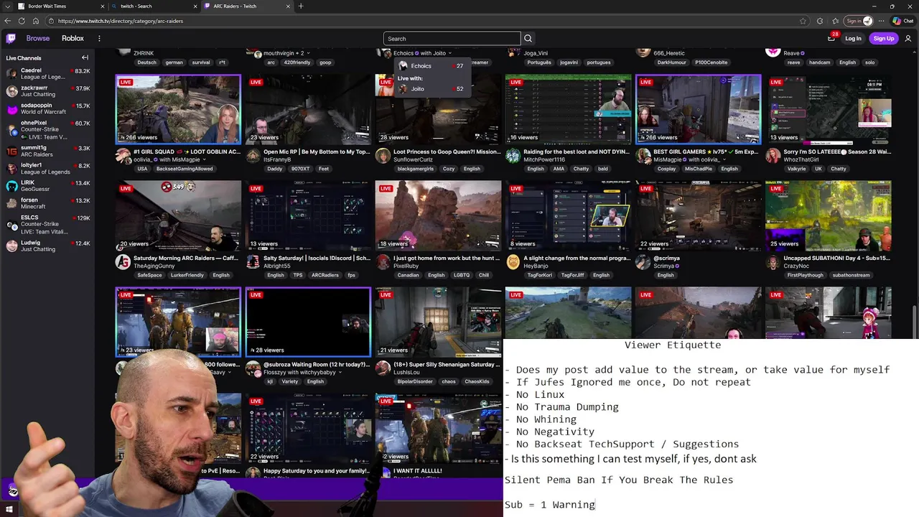Open the Roblox nav link
The height and width of the screenshot is (517, 919).
(x=73, y=38)
